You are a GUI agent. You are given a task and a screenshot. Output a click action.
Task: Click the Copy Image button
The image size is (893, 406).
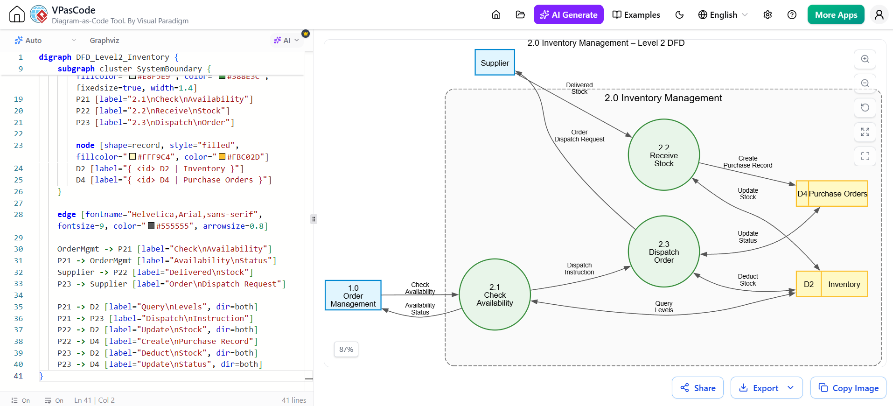pos(848,388)
